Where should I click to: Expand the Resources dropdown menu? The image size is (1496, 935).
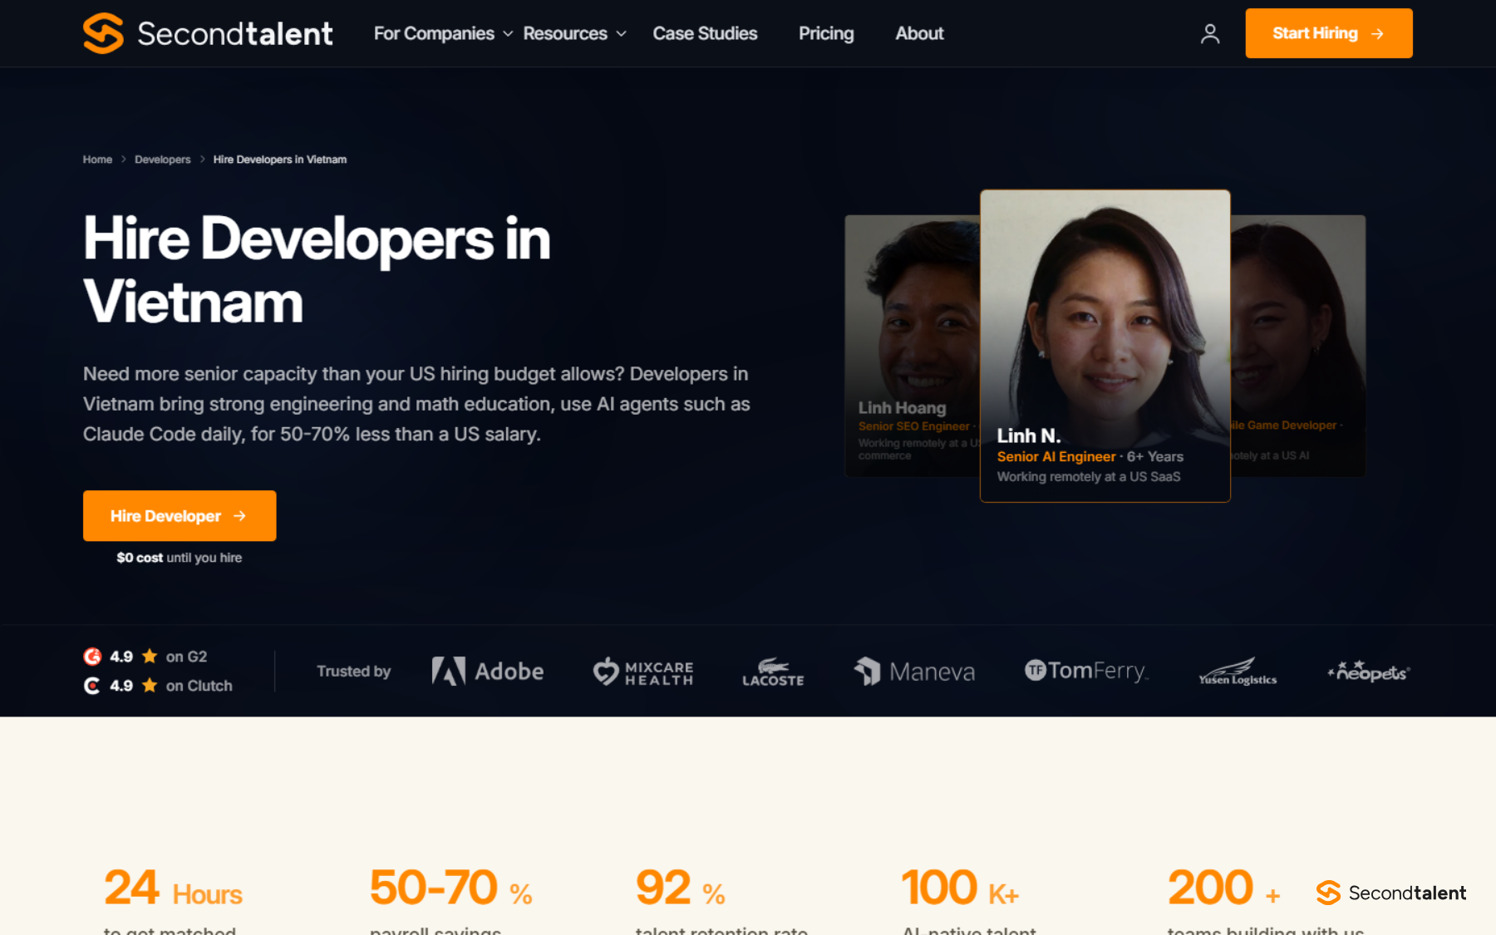click(574, 33)
